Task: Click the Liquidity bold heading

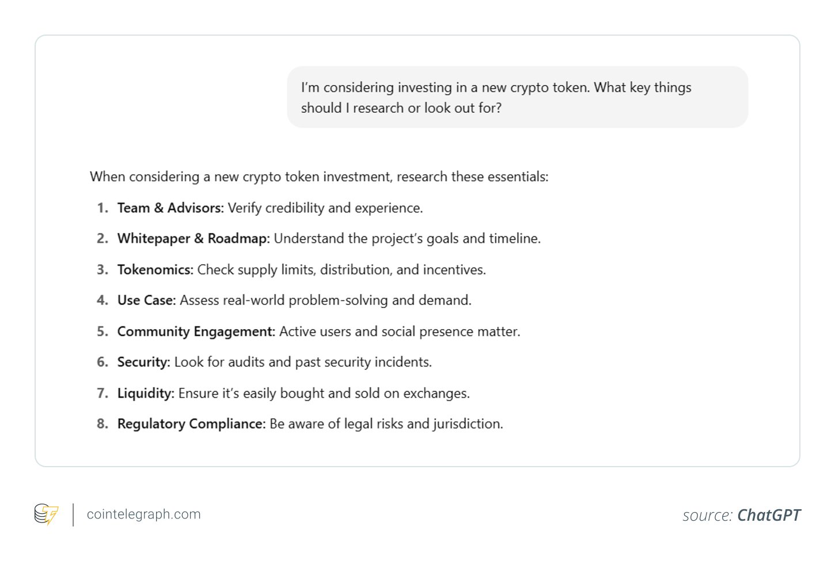Action: click(145, 393)
